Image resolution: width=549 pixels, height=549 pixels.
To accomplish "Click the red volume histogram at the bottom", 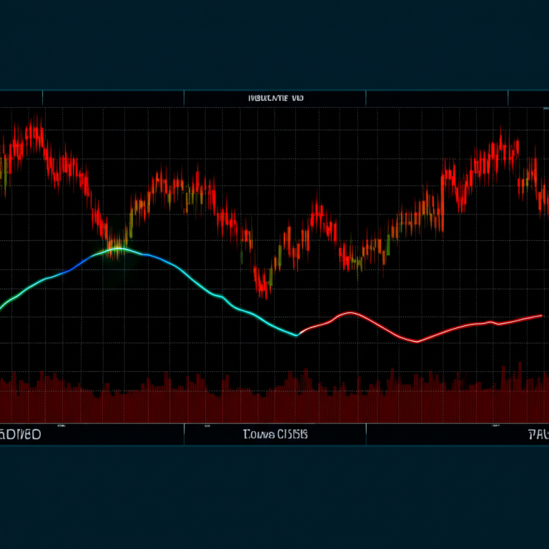I will tap(274, 400).
